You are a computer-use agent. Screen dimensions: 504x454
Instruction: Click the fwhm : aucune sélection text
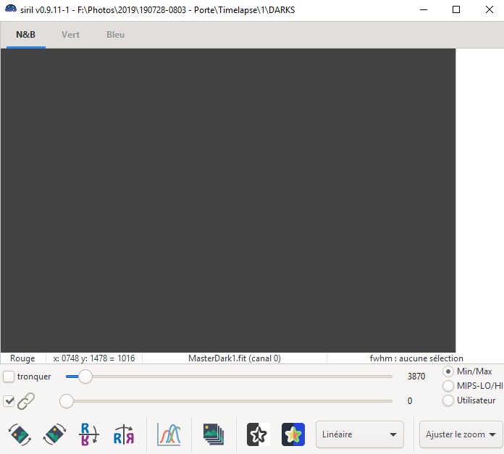[416, 358]
